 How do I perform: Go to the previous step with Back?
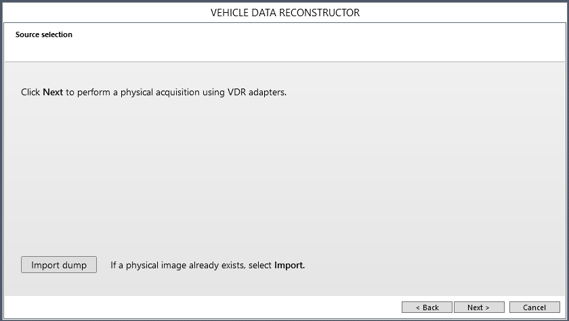point(427,307)
